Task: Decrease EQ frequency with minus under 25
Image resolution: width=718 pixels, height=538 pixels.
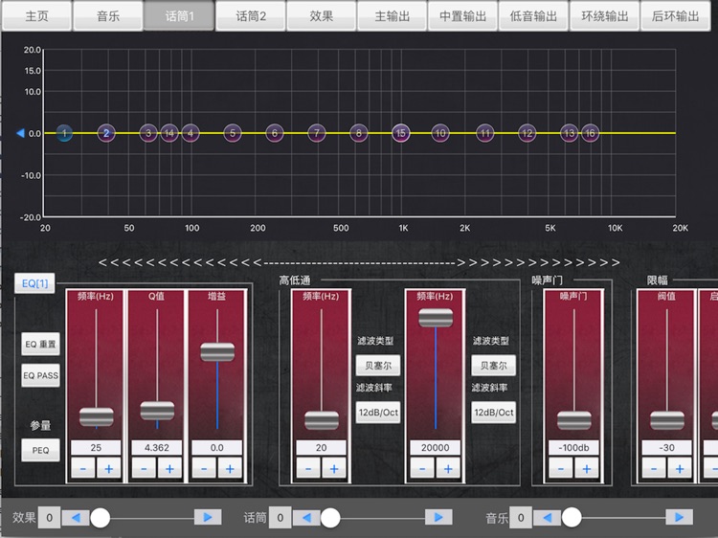Action: (83, 468)
